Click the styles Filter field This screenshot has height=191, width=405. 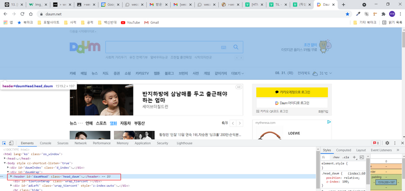point(326,157)
